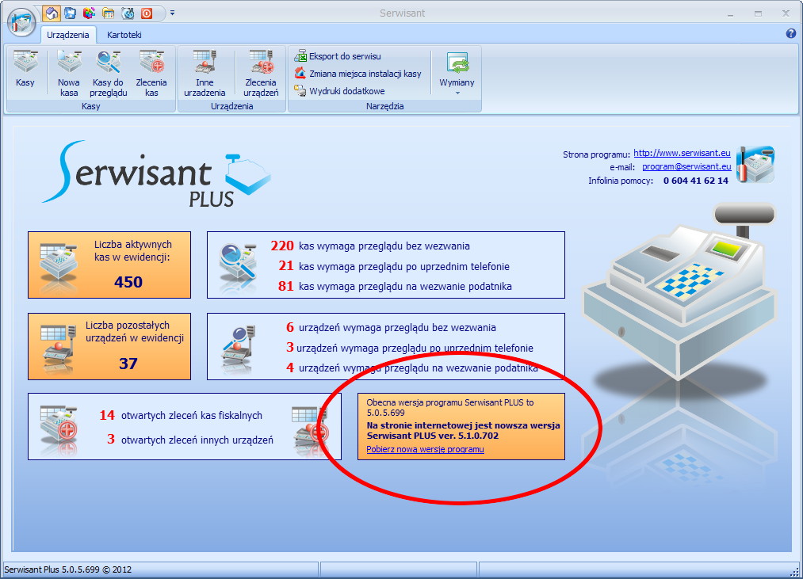Click '3 urządzeń wymaga przeglądu po uprzednim telefonie'
Viewport: 803px width, 579px height.
[410, 349]
